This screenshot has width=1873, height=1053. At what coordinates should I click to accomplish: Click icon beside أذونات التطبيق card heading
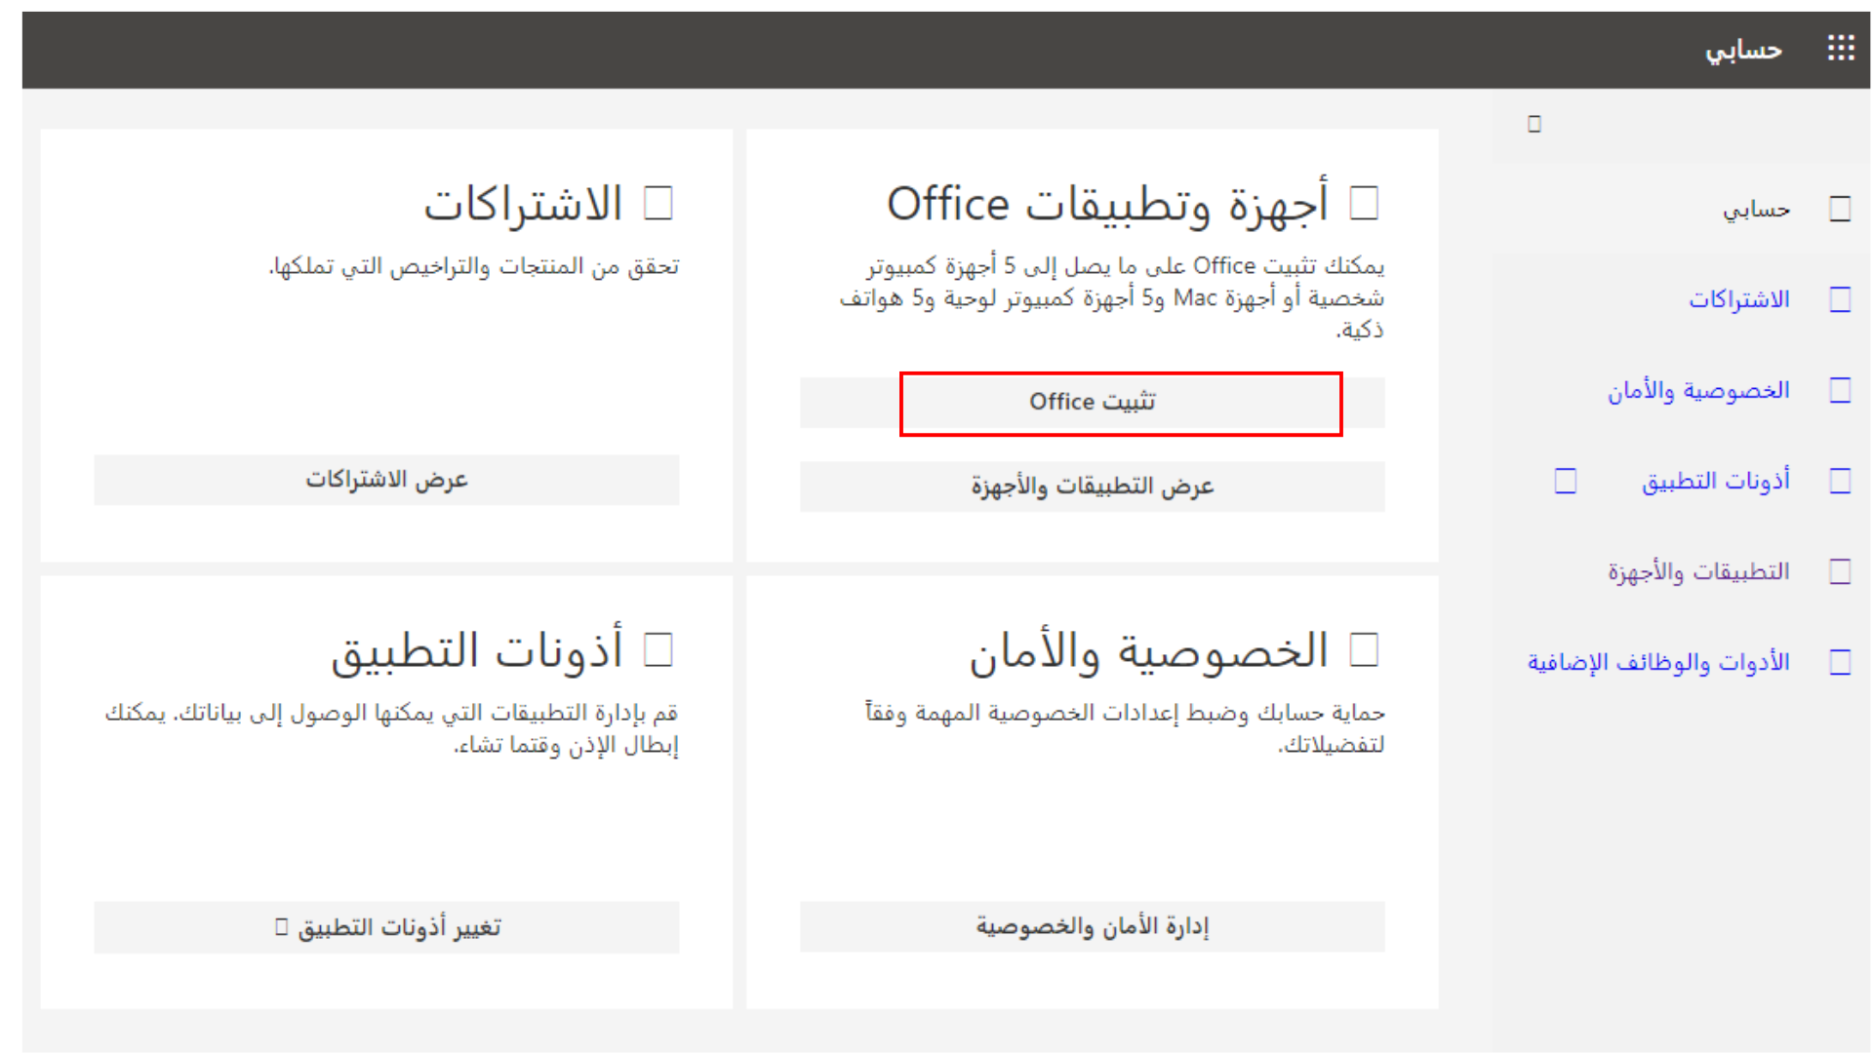click(658, 649)
